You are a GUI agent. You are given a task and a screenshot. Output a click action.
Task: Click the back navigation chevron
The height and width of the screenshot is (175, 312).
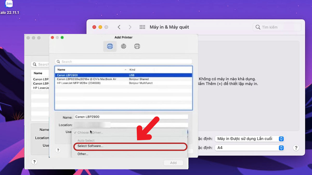(x=119, y=27)
